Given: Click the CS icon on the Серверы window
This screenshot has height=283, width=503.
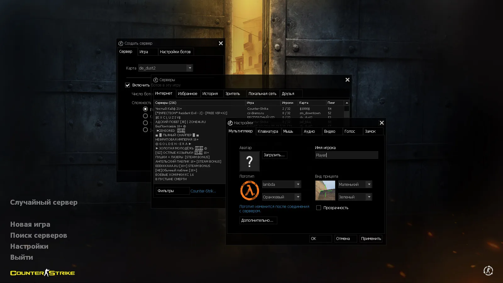Looking at the screenshot, I should point(156,80).
